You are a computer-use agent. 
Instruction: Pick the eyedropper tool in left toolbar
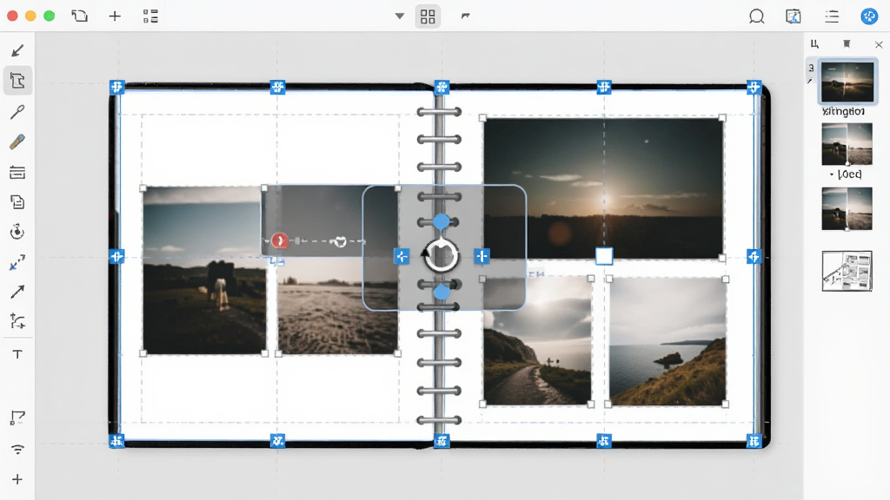[x=17, y=112]
